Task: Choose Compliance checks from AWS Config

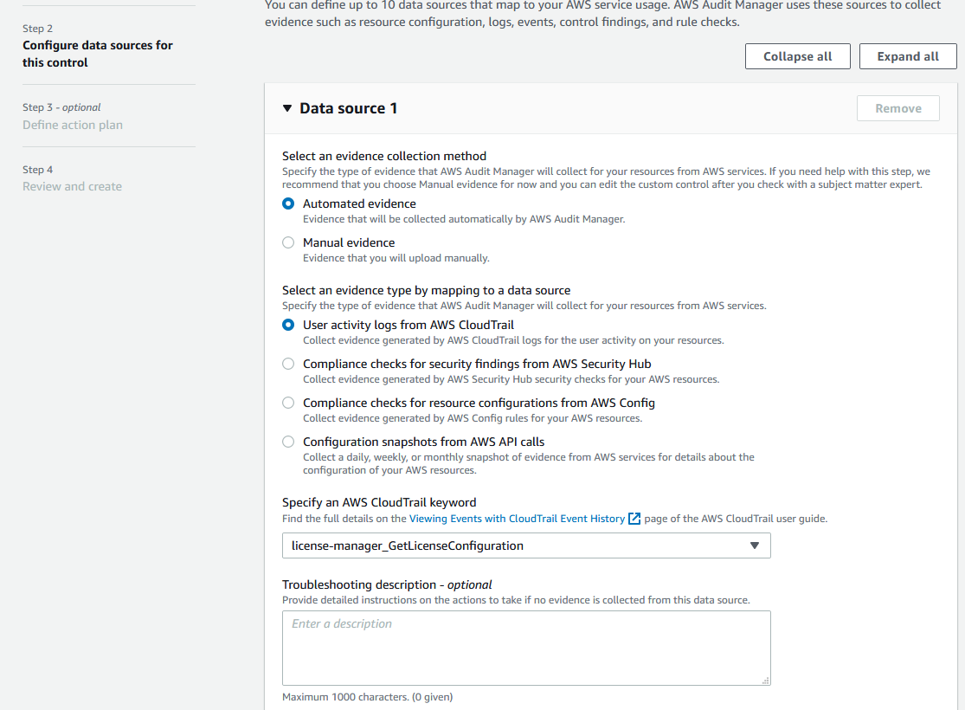Action: 288,403
